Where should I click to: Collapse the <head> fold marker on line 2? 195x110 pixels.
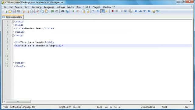click(x=13, y=25)
